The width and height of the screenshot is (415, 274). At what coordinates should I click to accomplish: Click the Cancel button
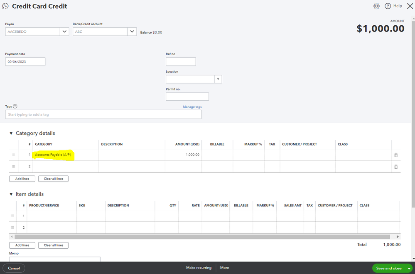point(14,268)
